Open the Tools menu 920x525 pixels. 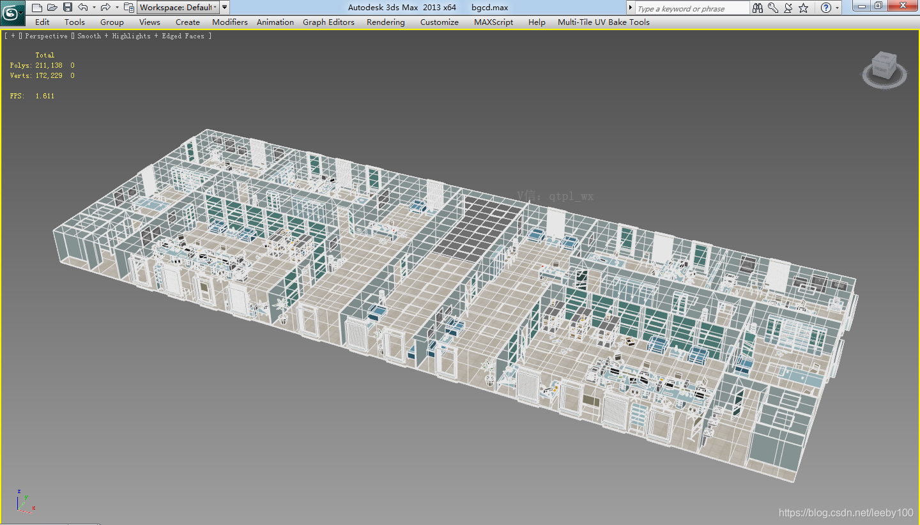[x=75, y=22]
